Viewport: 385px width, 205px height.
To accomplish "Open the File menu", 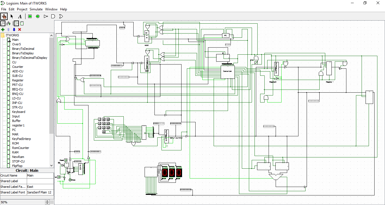I will (x=4, y=9).
